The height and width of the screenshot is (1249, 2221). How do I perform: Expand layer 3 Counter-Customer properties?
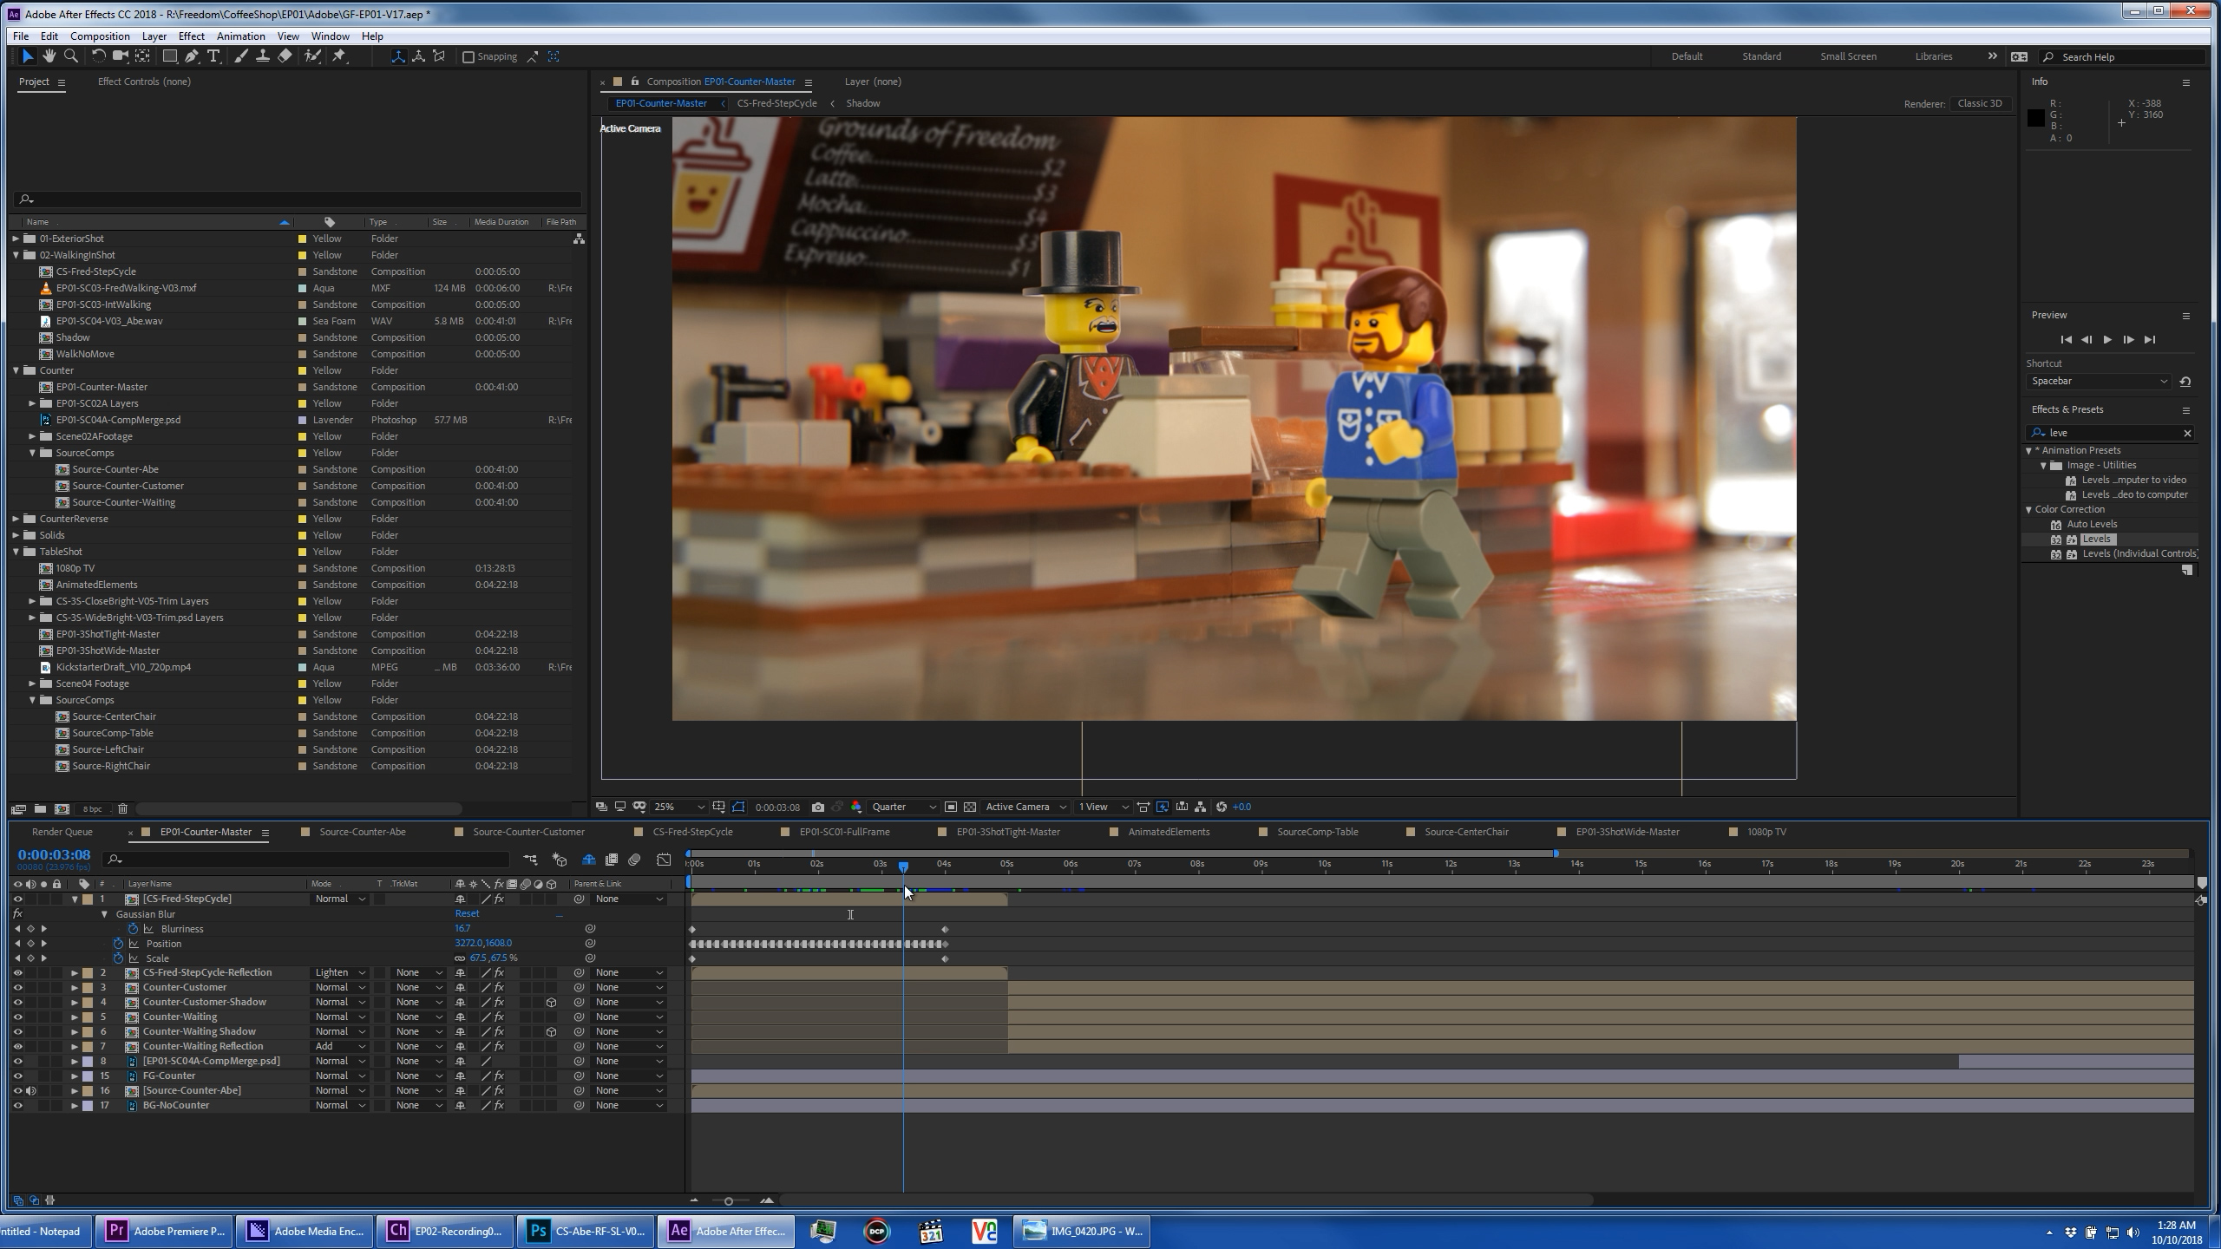[75, 988]
